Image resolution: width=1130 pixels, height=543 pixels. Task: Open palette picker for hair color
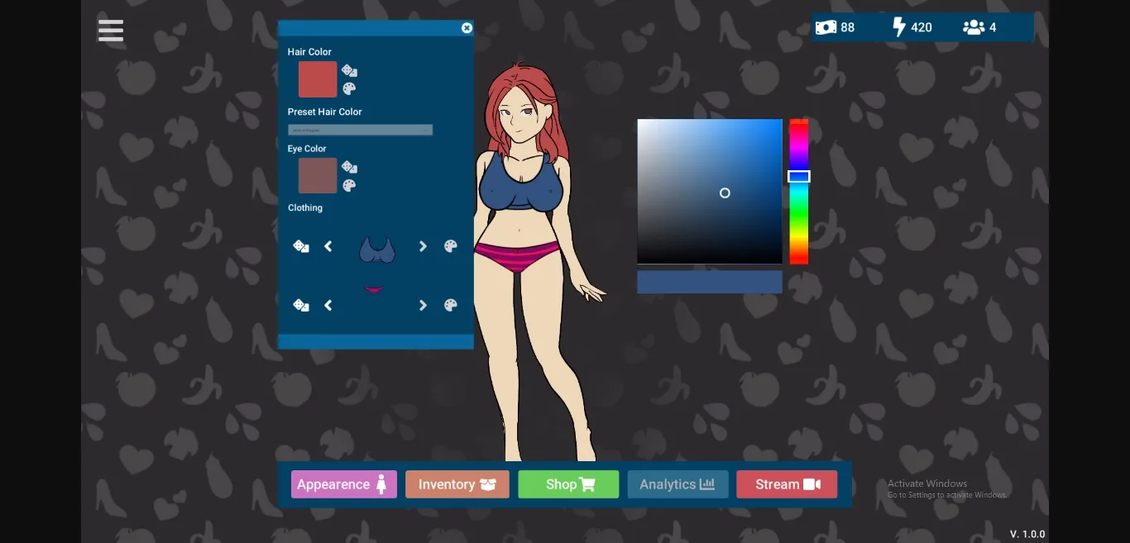coord(349,88)
